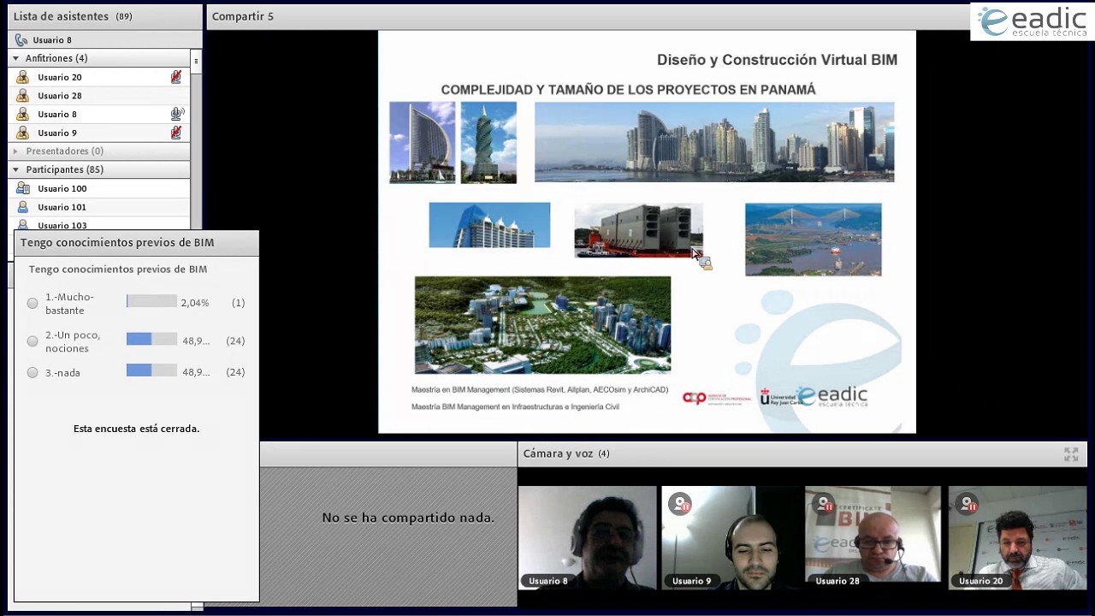The height and width of the screenshot is (616, 1095).
Task: Select poll option 2.-Un poco, nociones
Action: click(x=33, y=341)
